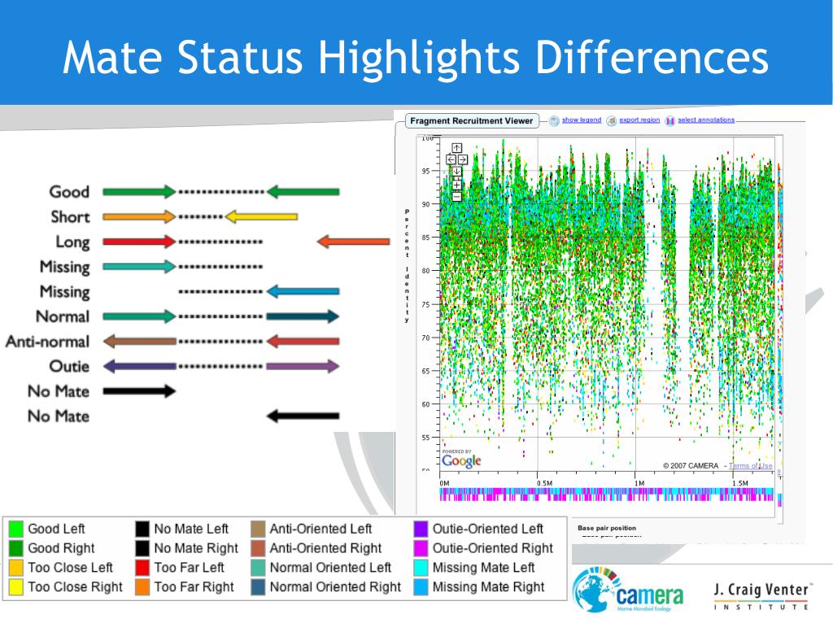Select the Fragment Recruitment Viewer title tab

pos(471,121)
